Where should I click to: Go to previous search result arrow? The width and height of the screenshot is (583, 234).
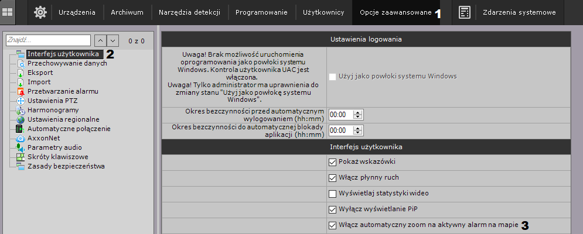tap(100, 40)
